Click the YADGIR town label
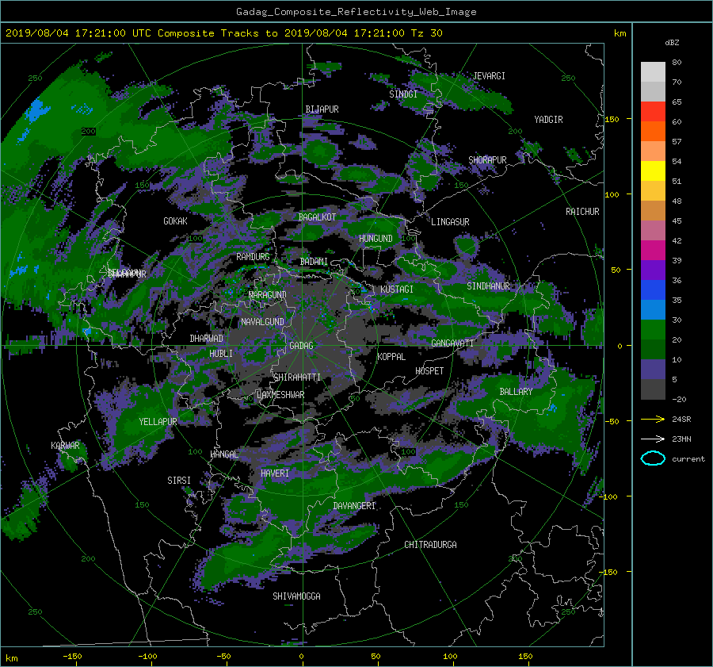This screenshot has width=713, height=667. (548, 120)
